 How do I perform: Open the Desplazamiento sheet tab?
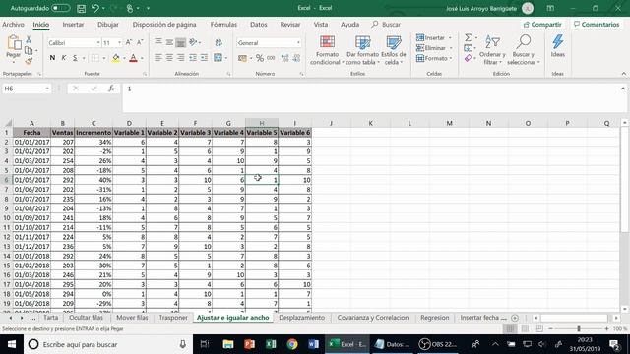point(302,318)
